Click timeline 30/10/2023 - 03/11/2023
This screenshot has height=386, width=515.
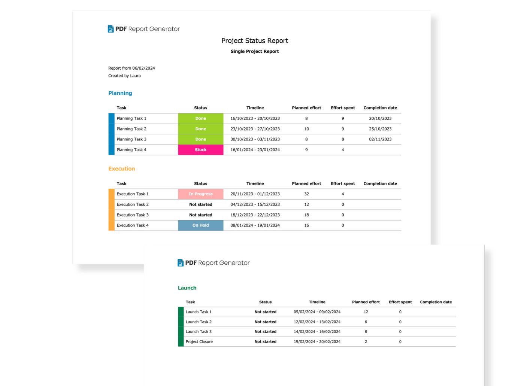(x=255, y=139)
